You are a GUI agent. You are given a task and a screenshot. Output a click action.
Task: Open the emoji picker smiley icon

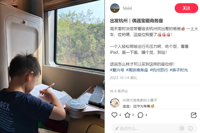point(190,128)
